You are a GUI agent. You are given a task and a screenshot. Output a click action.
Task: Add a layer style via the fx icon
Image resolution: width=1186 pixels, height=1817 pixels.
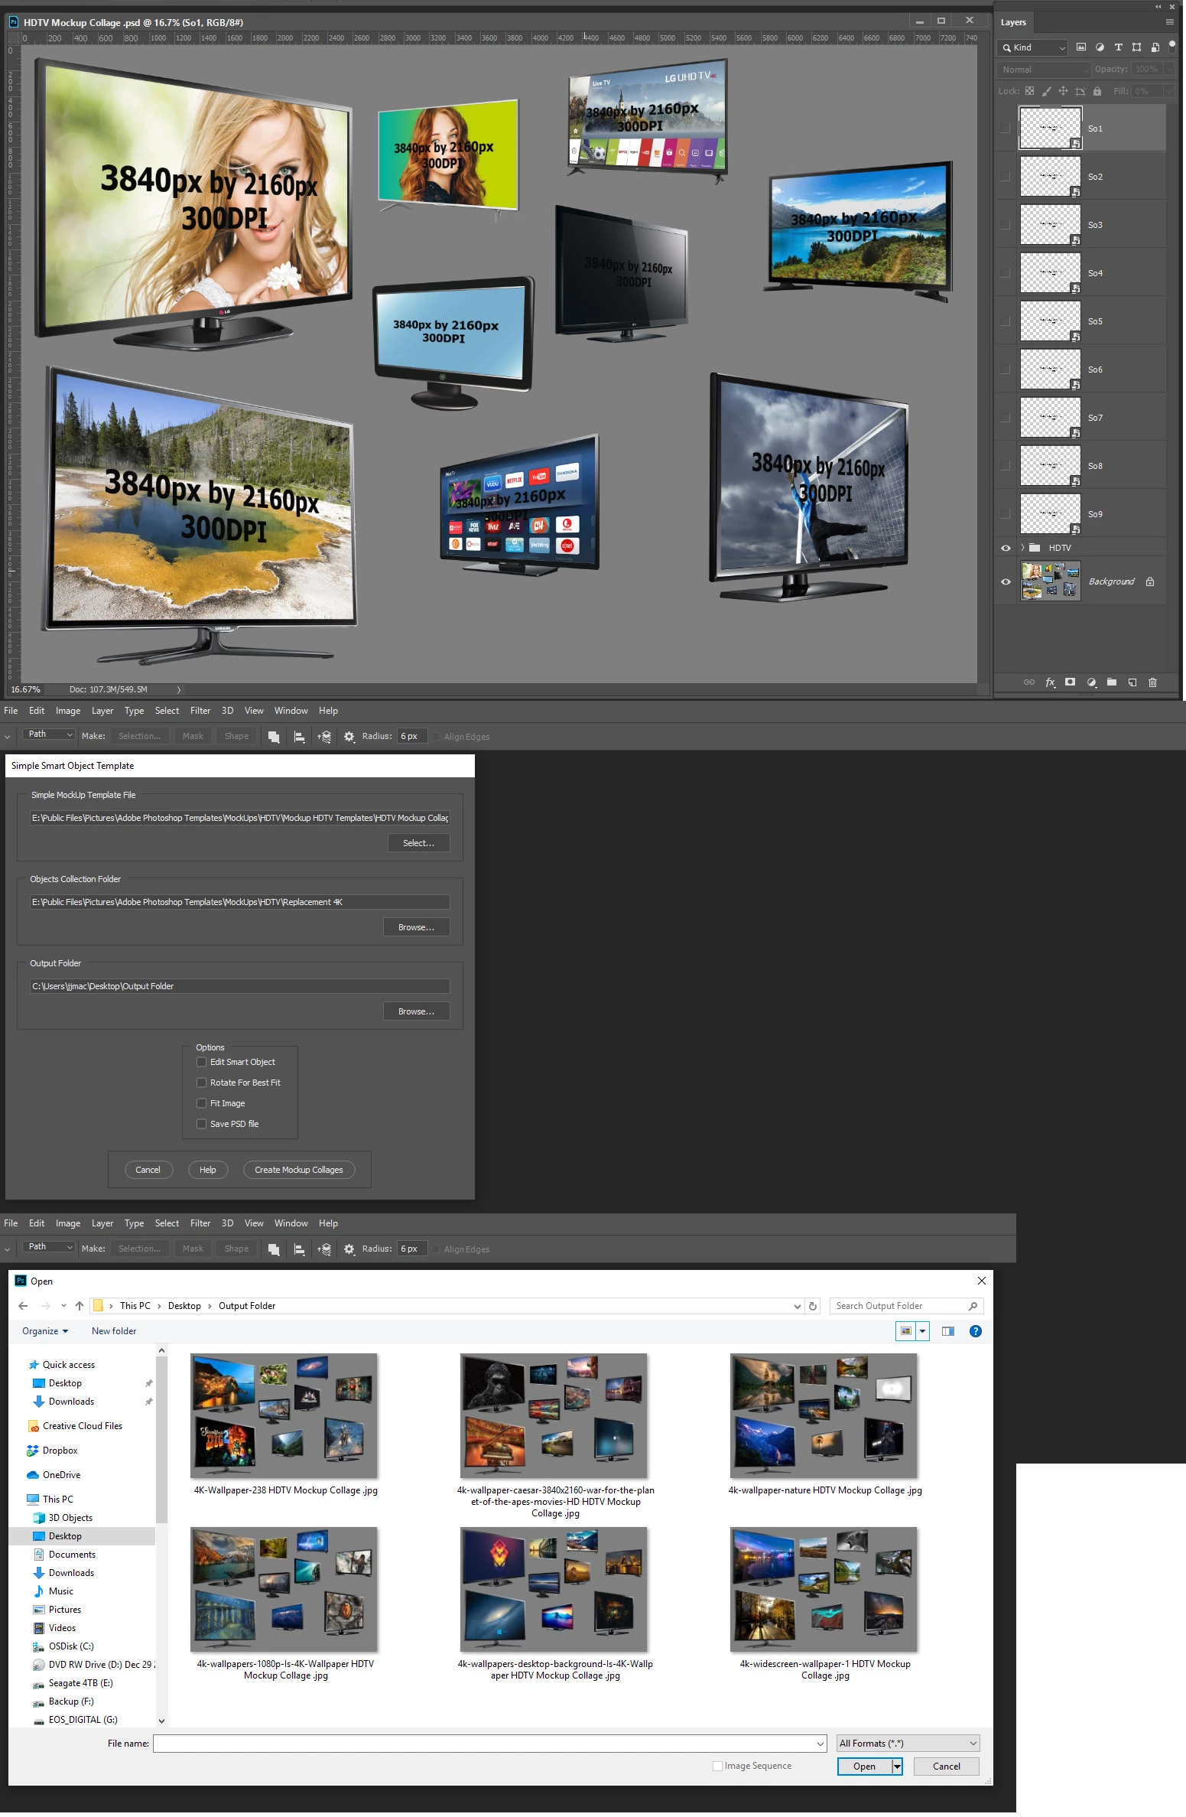point(1051,682)
